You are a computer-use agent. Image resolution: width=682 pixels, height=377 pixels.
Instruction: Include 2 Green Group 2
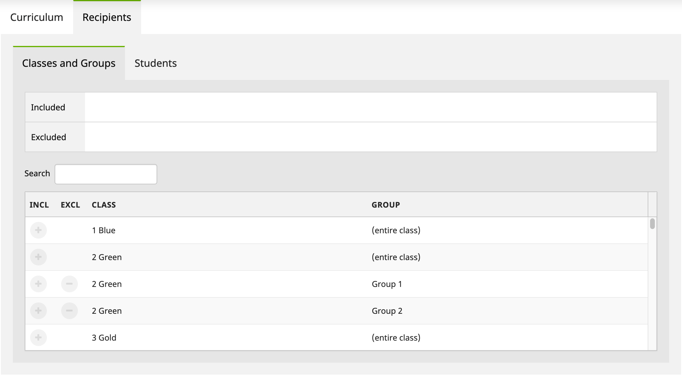(x=38, y=311)
